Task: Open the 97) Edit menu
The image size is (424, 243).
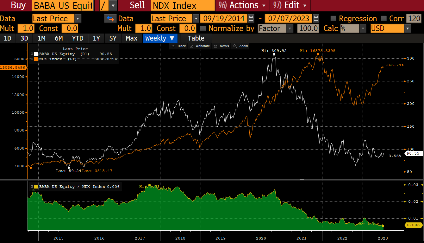Action: tap(290, 5)
